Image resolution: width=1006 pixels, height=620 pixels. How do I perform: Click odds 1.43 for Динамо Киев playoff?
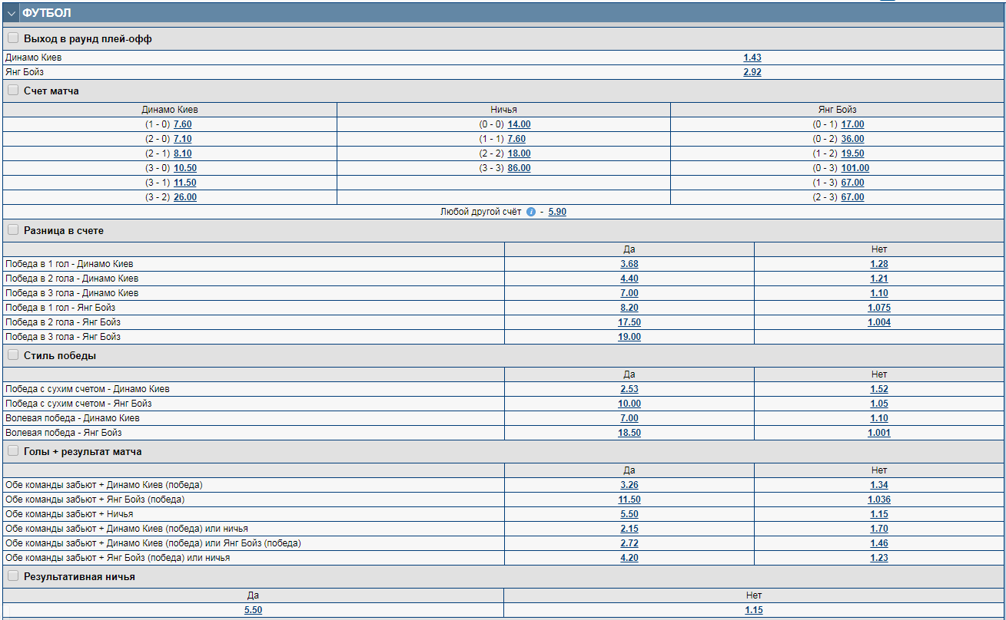pyautogui.click(x=752, y=58)
